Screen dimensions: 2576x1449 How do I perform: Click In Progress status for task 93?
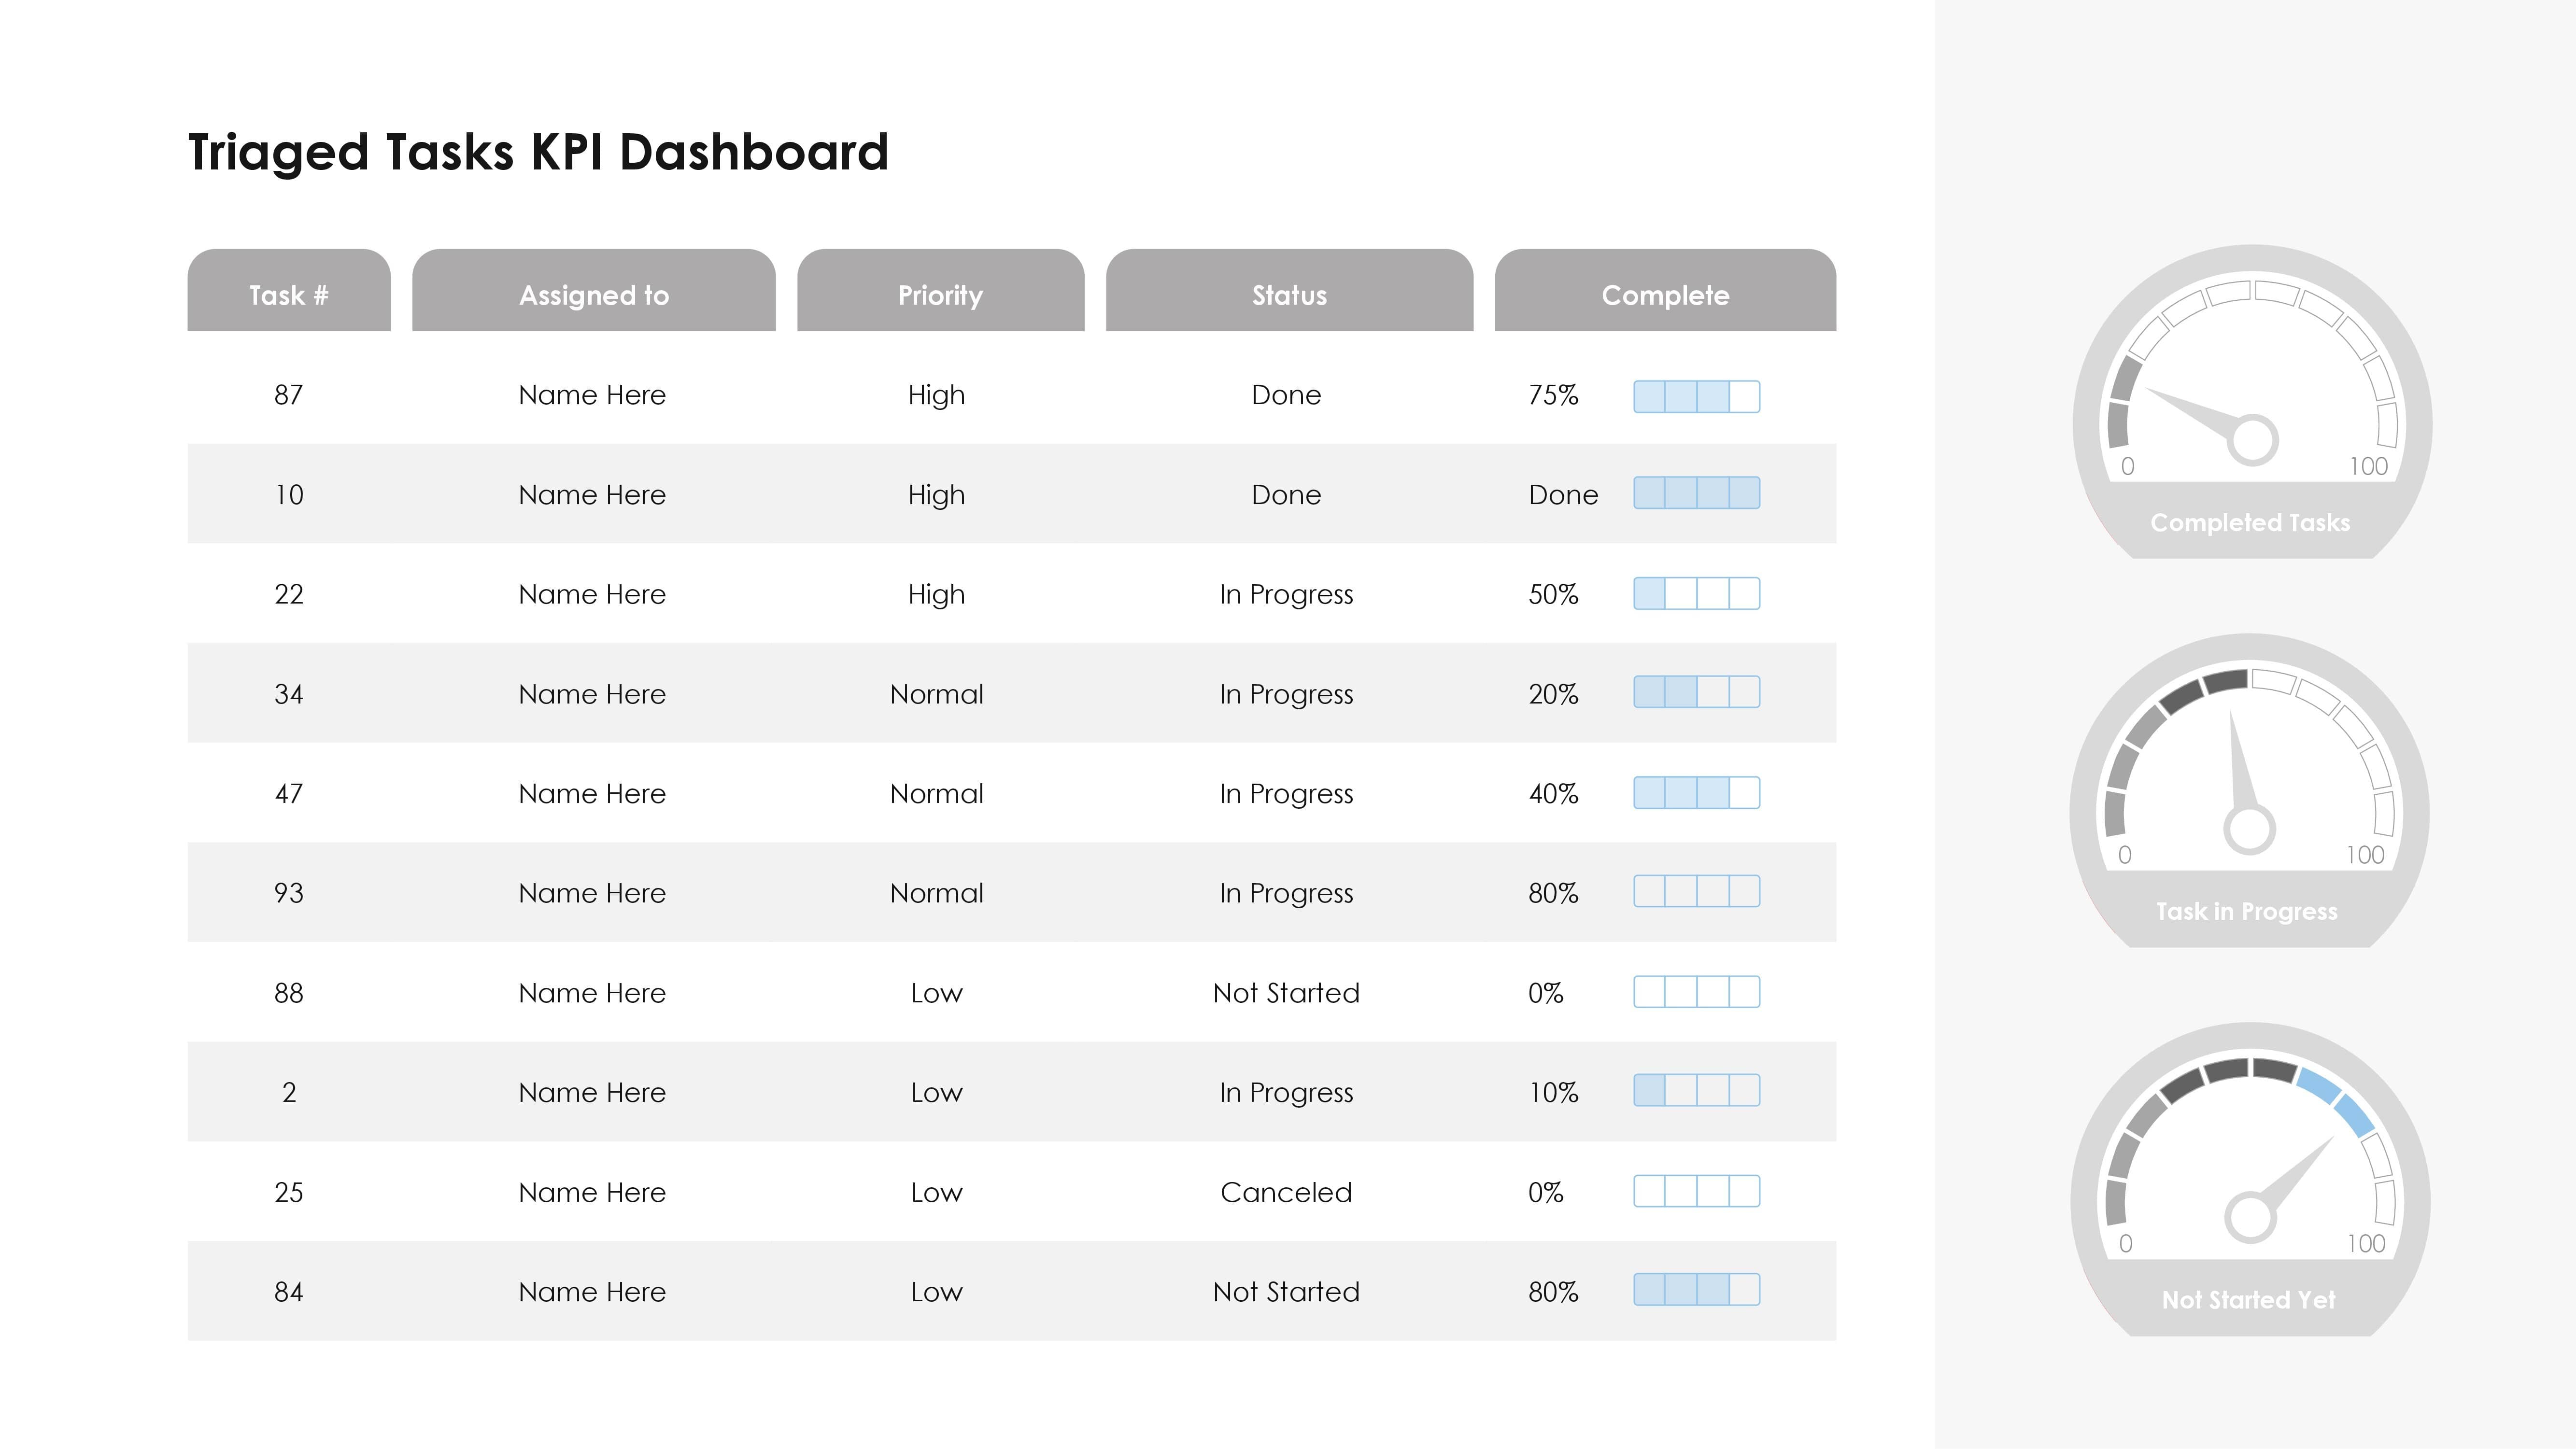click(1286, 894)
